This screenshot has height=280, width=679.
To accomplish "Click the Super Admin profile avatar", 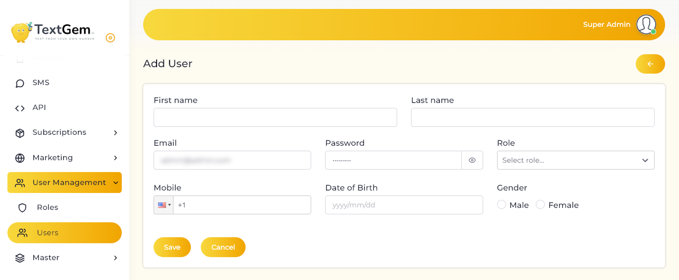I will click(x=646, y=24).
